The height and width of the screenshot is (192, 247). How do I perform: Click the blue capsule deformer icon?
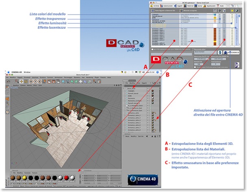(x=85, y=82)
